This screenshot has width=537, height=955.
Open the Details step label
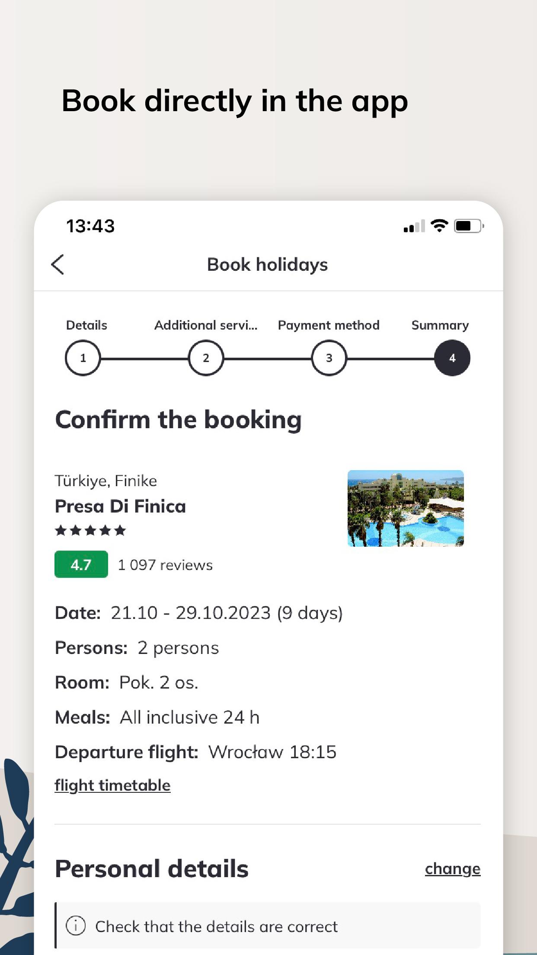point(86,325)
